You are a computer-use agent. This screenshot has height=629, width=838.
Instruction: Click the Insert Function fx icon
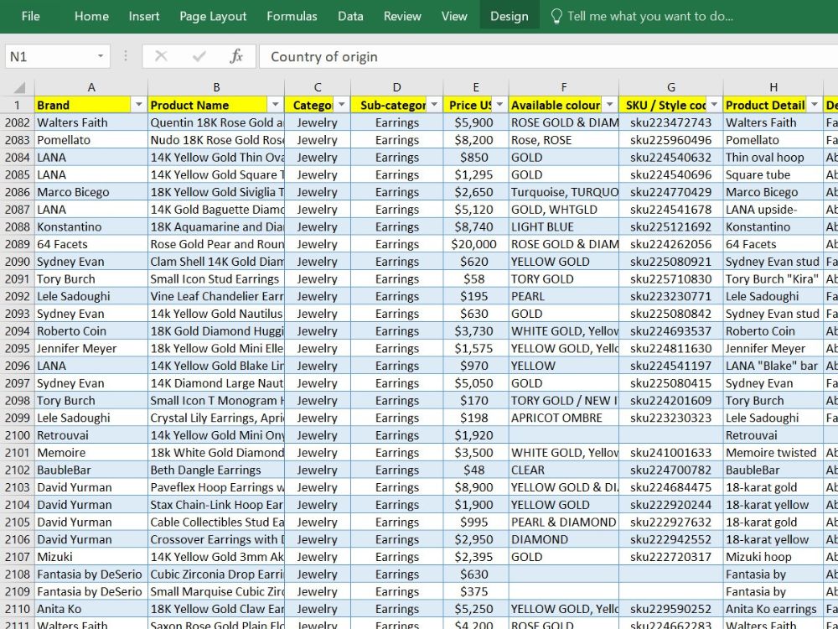point(235,56)
